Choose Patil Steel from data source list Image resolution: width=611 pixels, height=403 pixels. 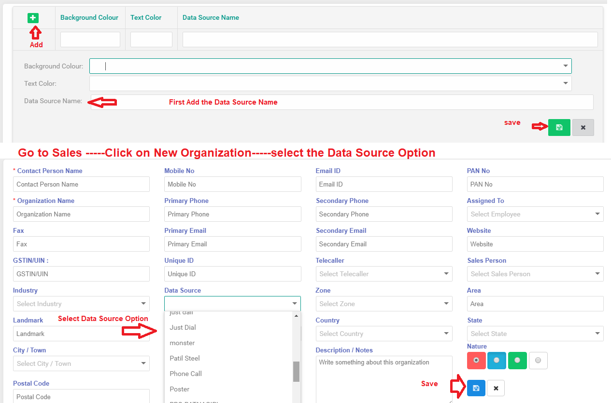click(185, 358)
